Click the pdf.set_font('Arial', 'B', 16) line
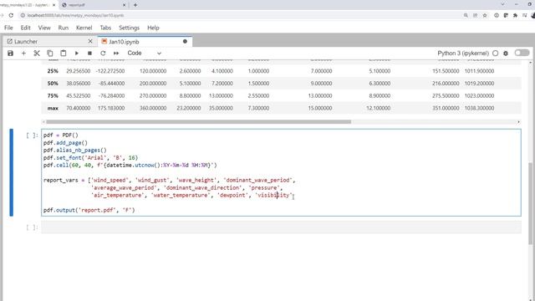 point(90,158)
